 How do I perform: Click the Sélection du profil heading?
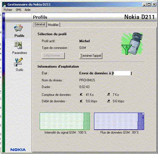(x=52, y=34)
